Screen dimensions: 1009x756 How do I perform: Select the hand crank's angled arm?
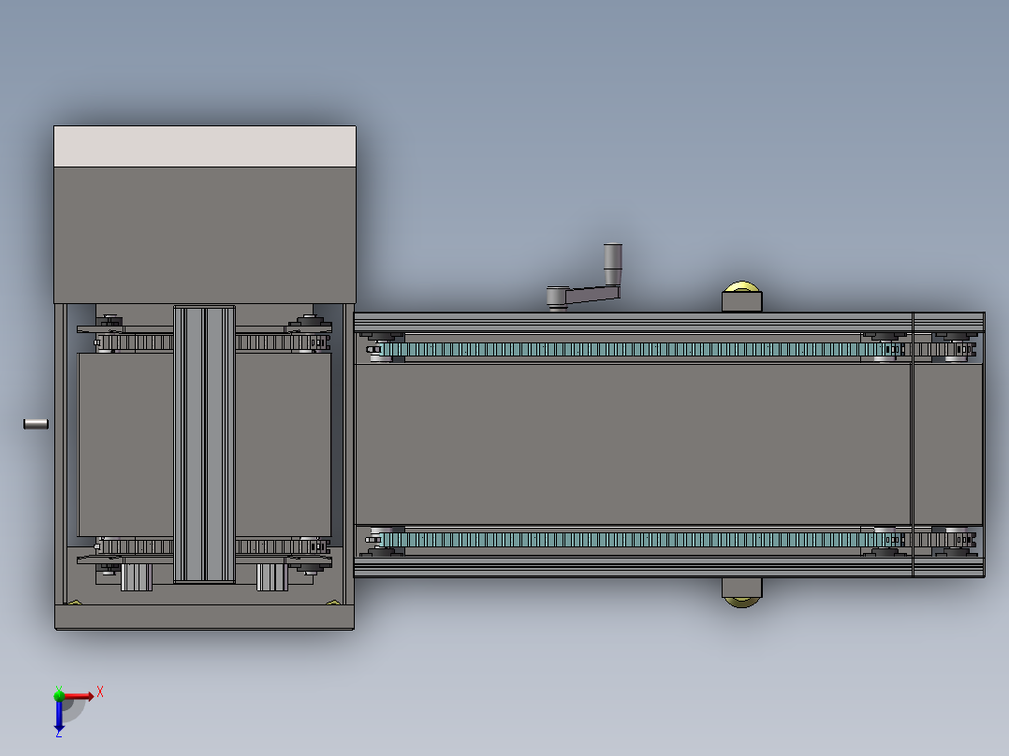click(584, 296)
